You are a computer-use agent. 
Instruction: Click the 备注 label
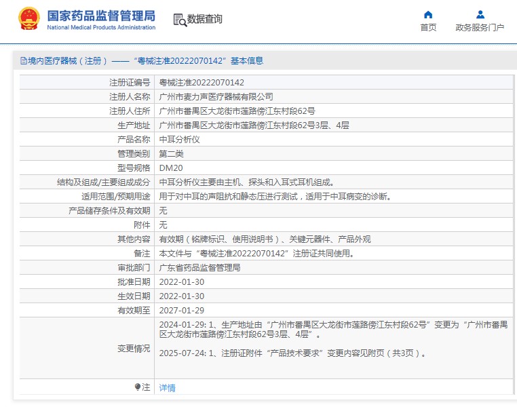142,254
